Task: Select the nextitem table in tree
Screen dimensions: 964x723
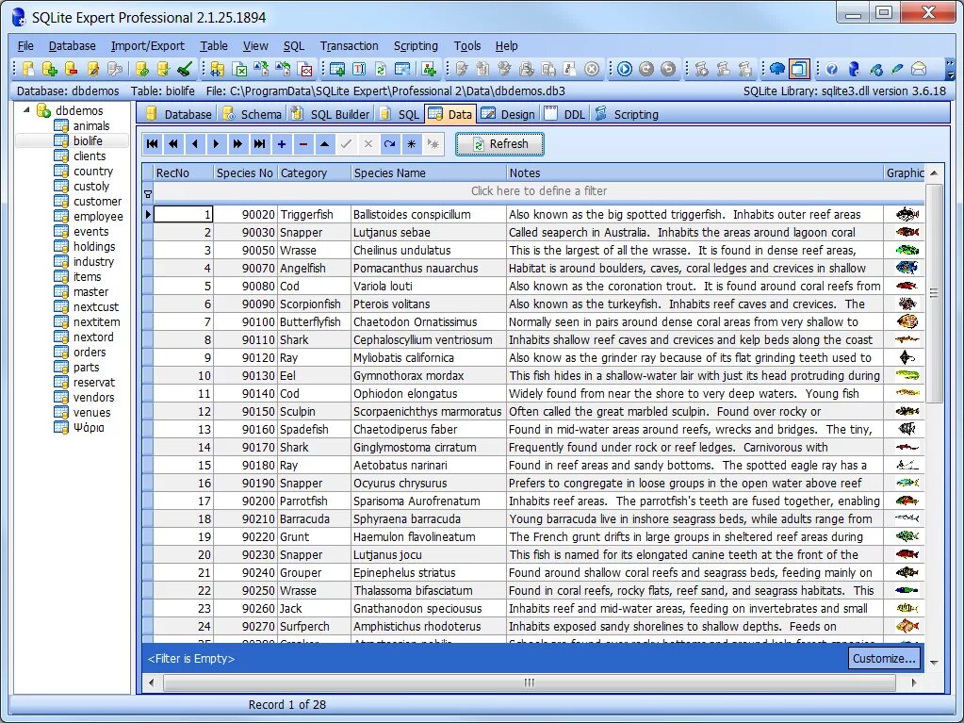Action: [x=96, y=322]
